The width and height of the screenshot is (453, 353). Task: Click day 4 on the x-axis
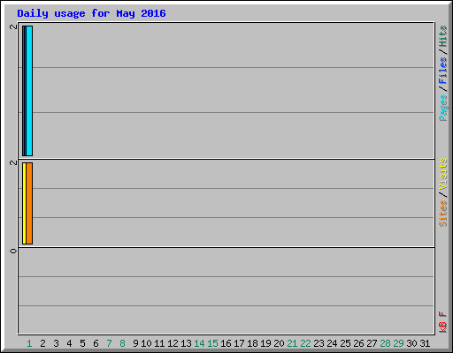tap(69, 343)
